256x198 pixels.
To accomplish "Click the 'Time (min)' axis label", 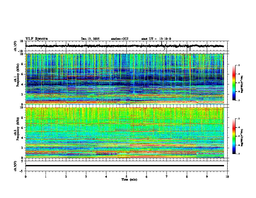I will pos(129,180).
